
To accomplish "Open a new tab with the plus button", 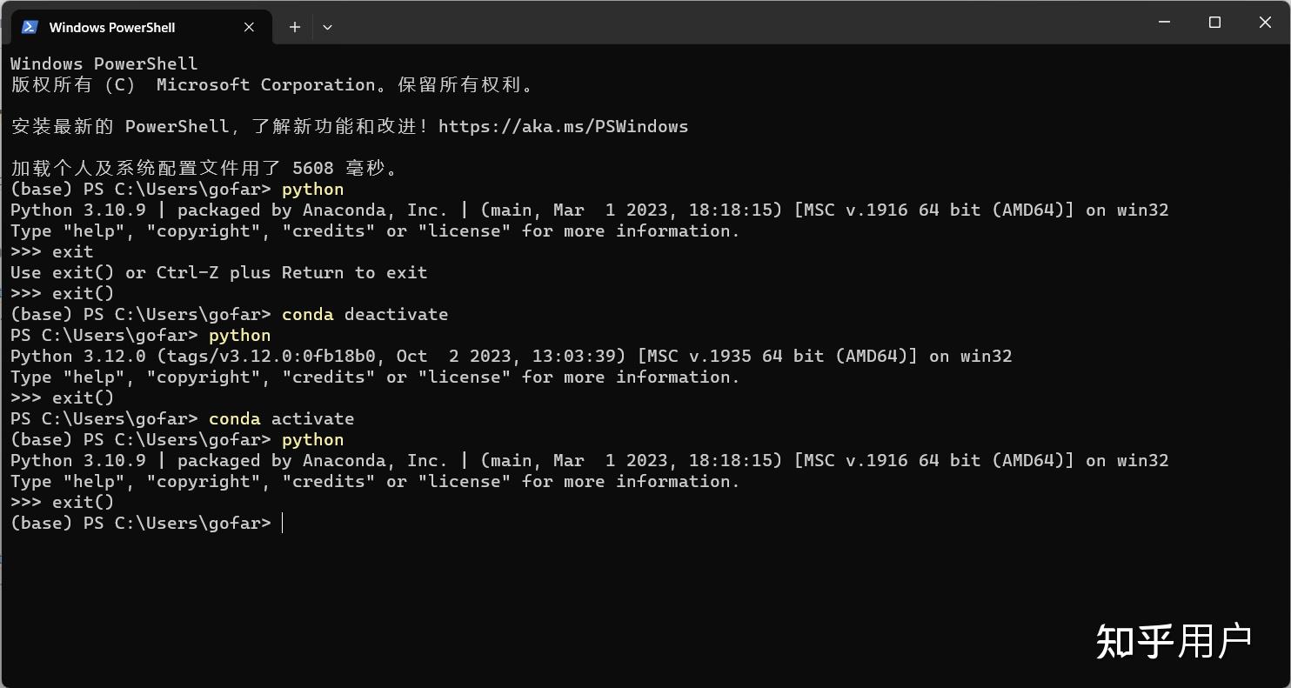I will pos(295,27).
